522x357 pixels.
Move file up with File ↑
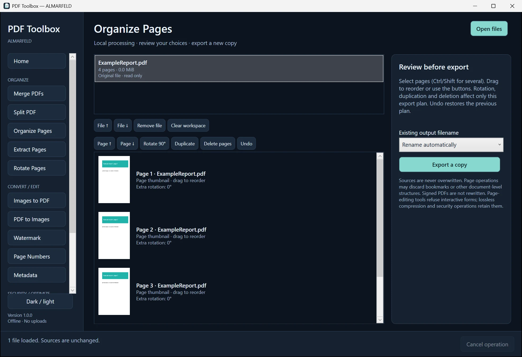[x=103, y=125]
